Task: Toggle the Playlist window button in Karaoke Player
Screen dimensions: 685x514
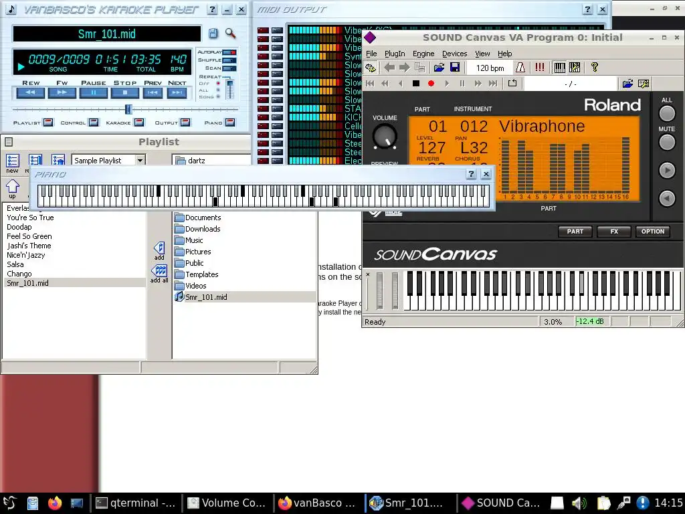Action: 47,122
